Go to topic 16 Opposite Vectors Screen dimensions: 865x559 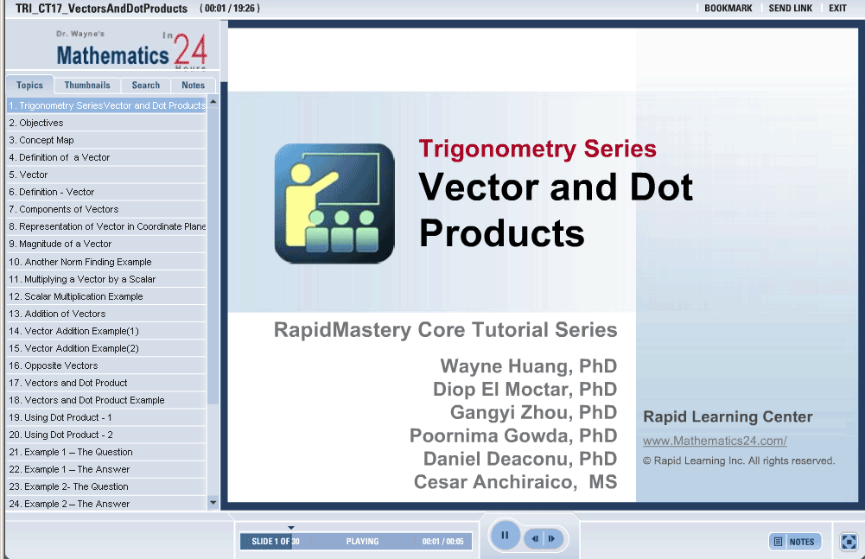(x=106, y=365)
